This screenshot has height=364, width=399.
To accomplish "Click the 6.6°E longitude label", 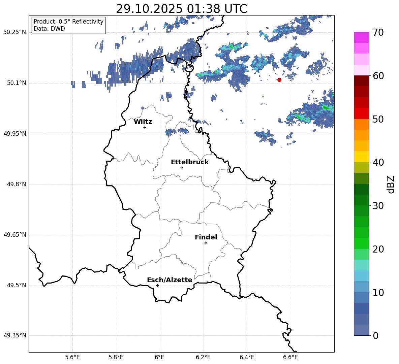I will pyautogui.click(x=290, y=357).
